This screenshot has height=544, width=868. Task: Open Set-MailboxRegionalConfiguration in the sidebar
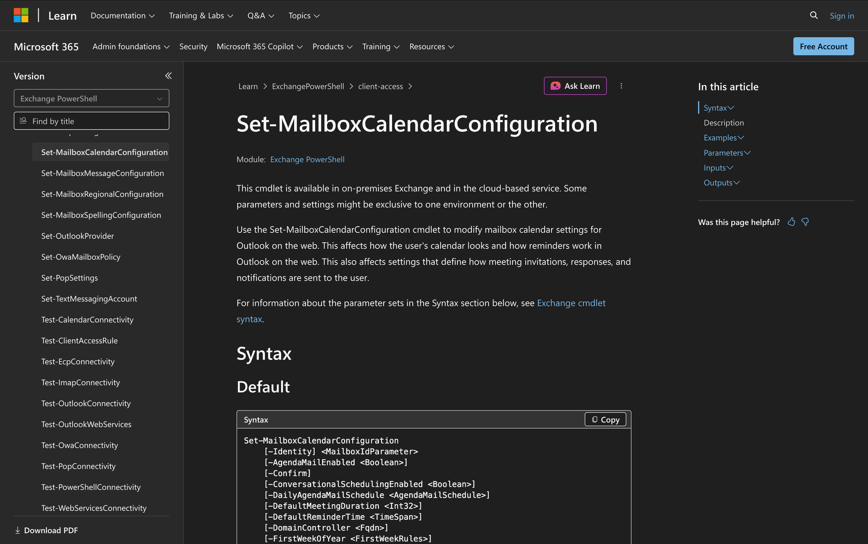click(x=102, y=194)
